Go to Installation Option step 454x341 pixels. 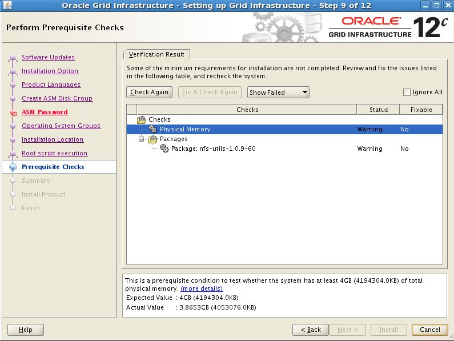[x=50, y=71]
